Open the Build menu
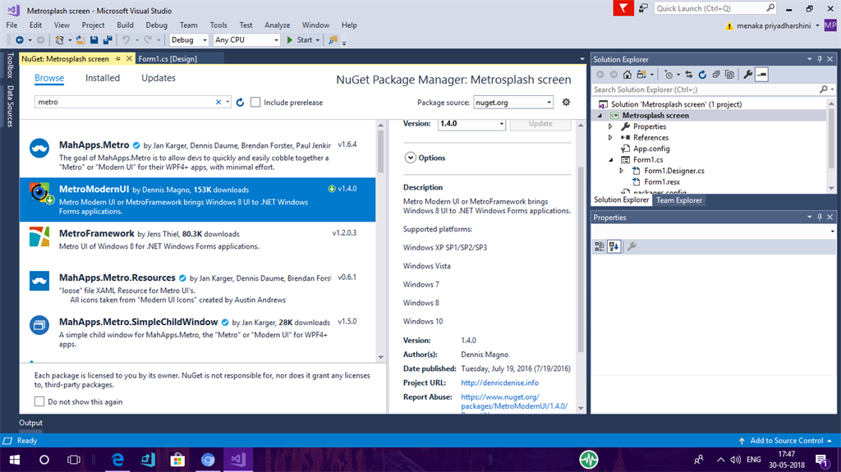841x472 pixels. click(125, 25)
